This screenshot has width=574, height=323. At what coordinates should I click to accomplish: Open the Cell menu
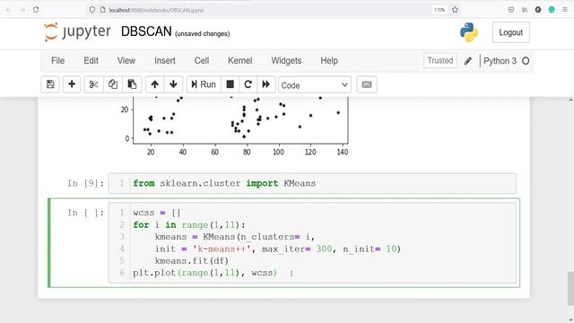[x=202, y=61]
